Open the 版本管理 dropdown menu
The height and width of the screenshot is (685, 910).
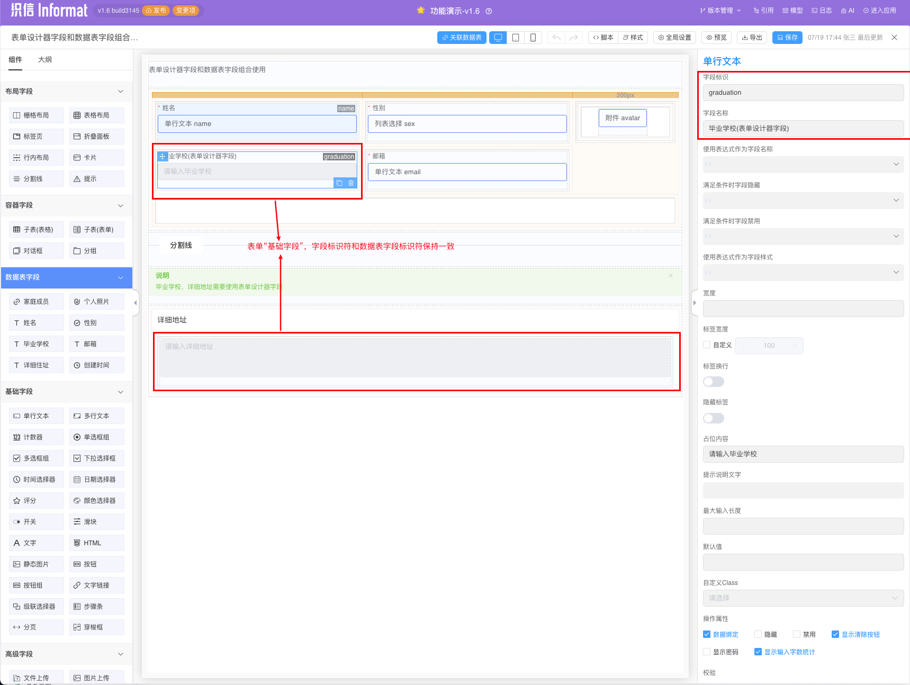click(720, 11)
